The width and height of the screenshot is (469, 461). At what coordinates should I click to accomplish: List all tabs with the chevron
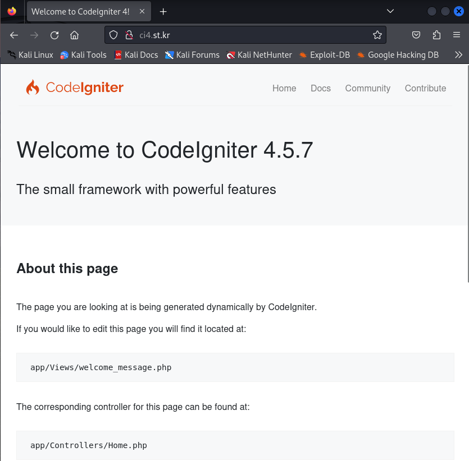[390, 11]
